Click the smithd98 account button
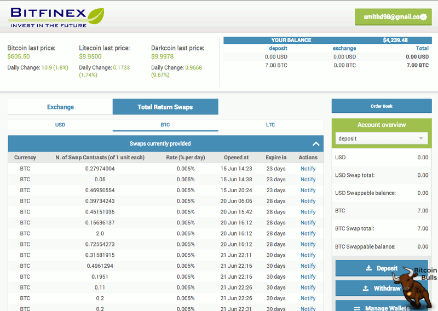Image resolution: width=438 pixels, height=311 pixels. pyautogui.click(x=393, y=17)
